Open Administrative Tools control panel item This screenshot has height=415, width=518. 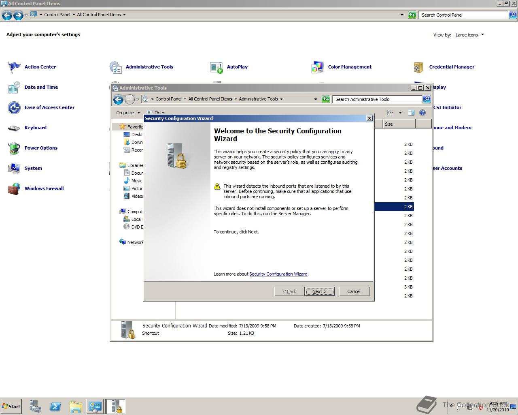click(149, 67)
